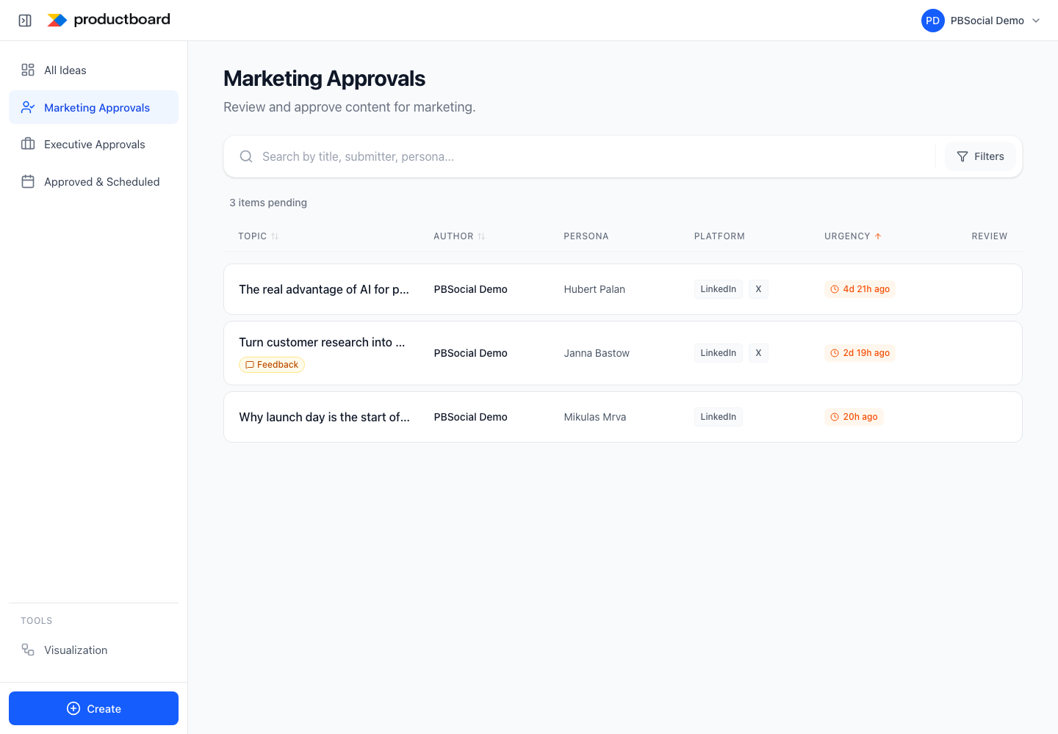
Task: Click the All Ideas grid icon
Action: [28, 70]
